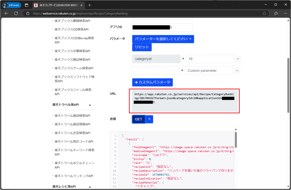
Task: Click the page vertical scrollbar
Action: tap(289, 85)
